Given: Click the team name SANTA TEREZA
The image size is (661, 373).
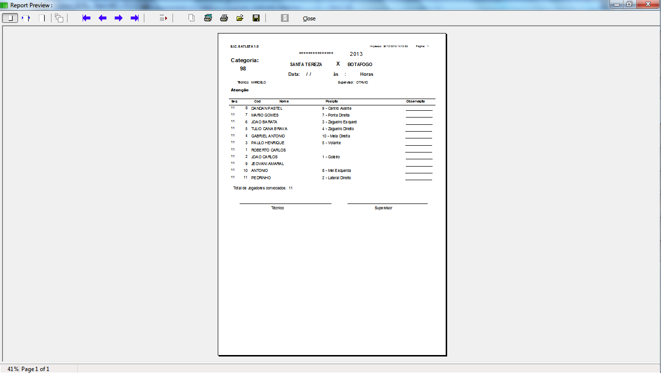Looking at the screenshot, I should pos(306,65).
